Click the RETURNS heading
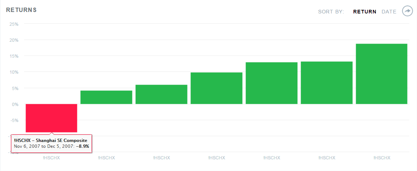This screenshot has width=417, height=171. pyautogui.click(x=21, y=10)
